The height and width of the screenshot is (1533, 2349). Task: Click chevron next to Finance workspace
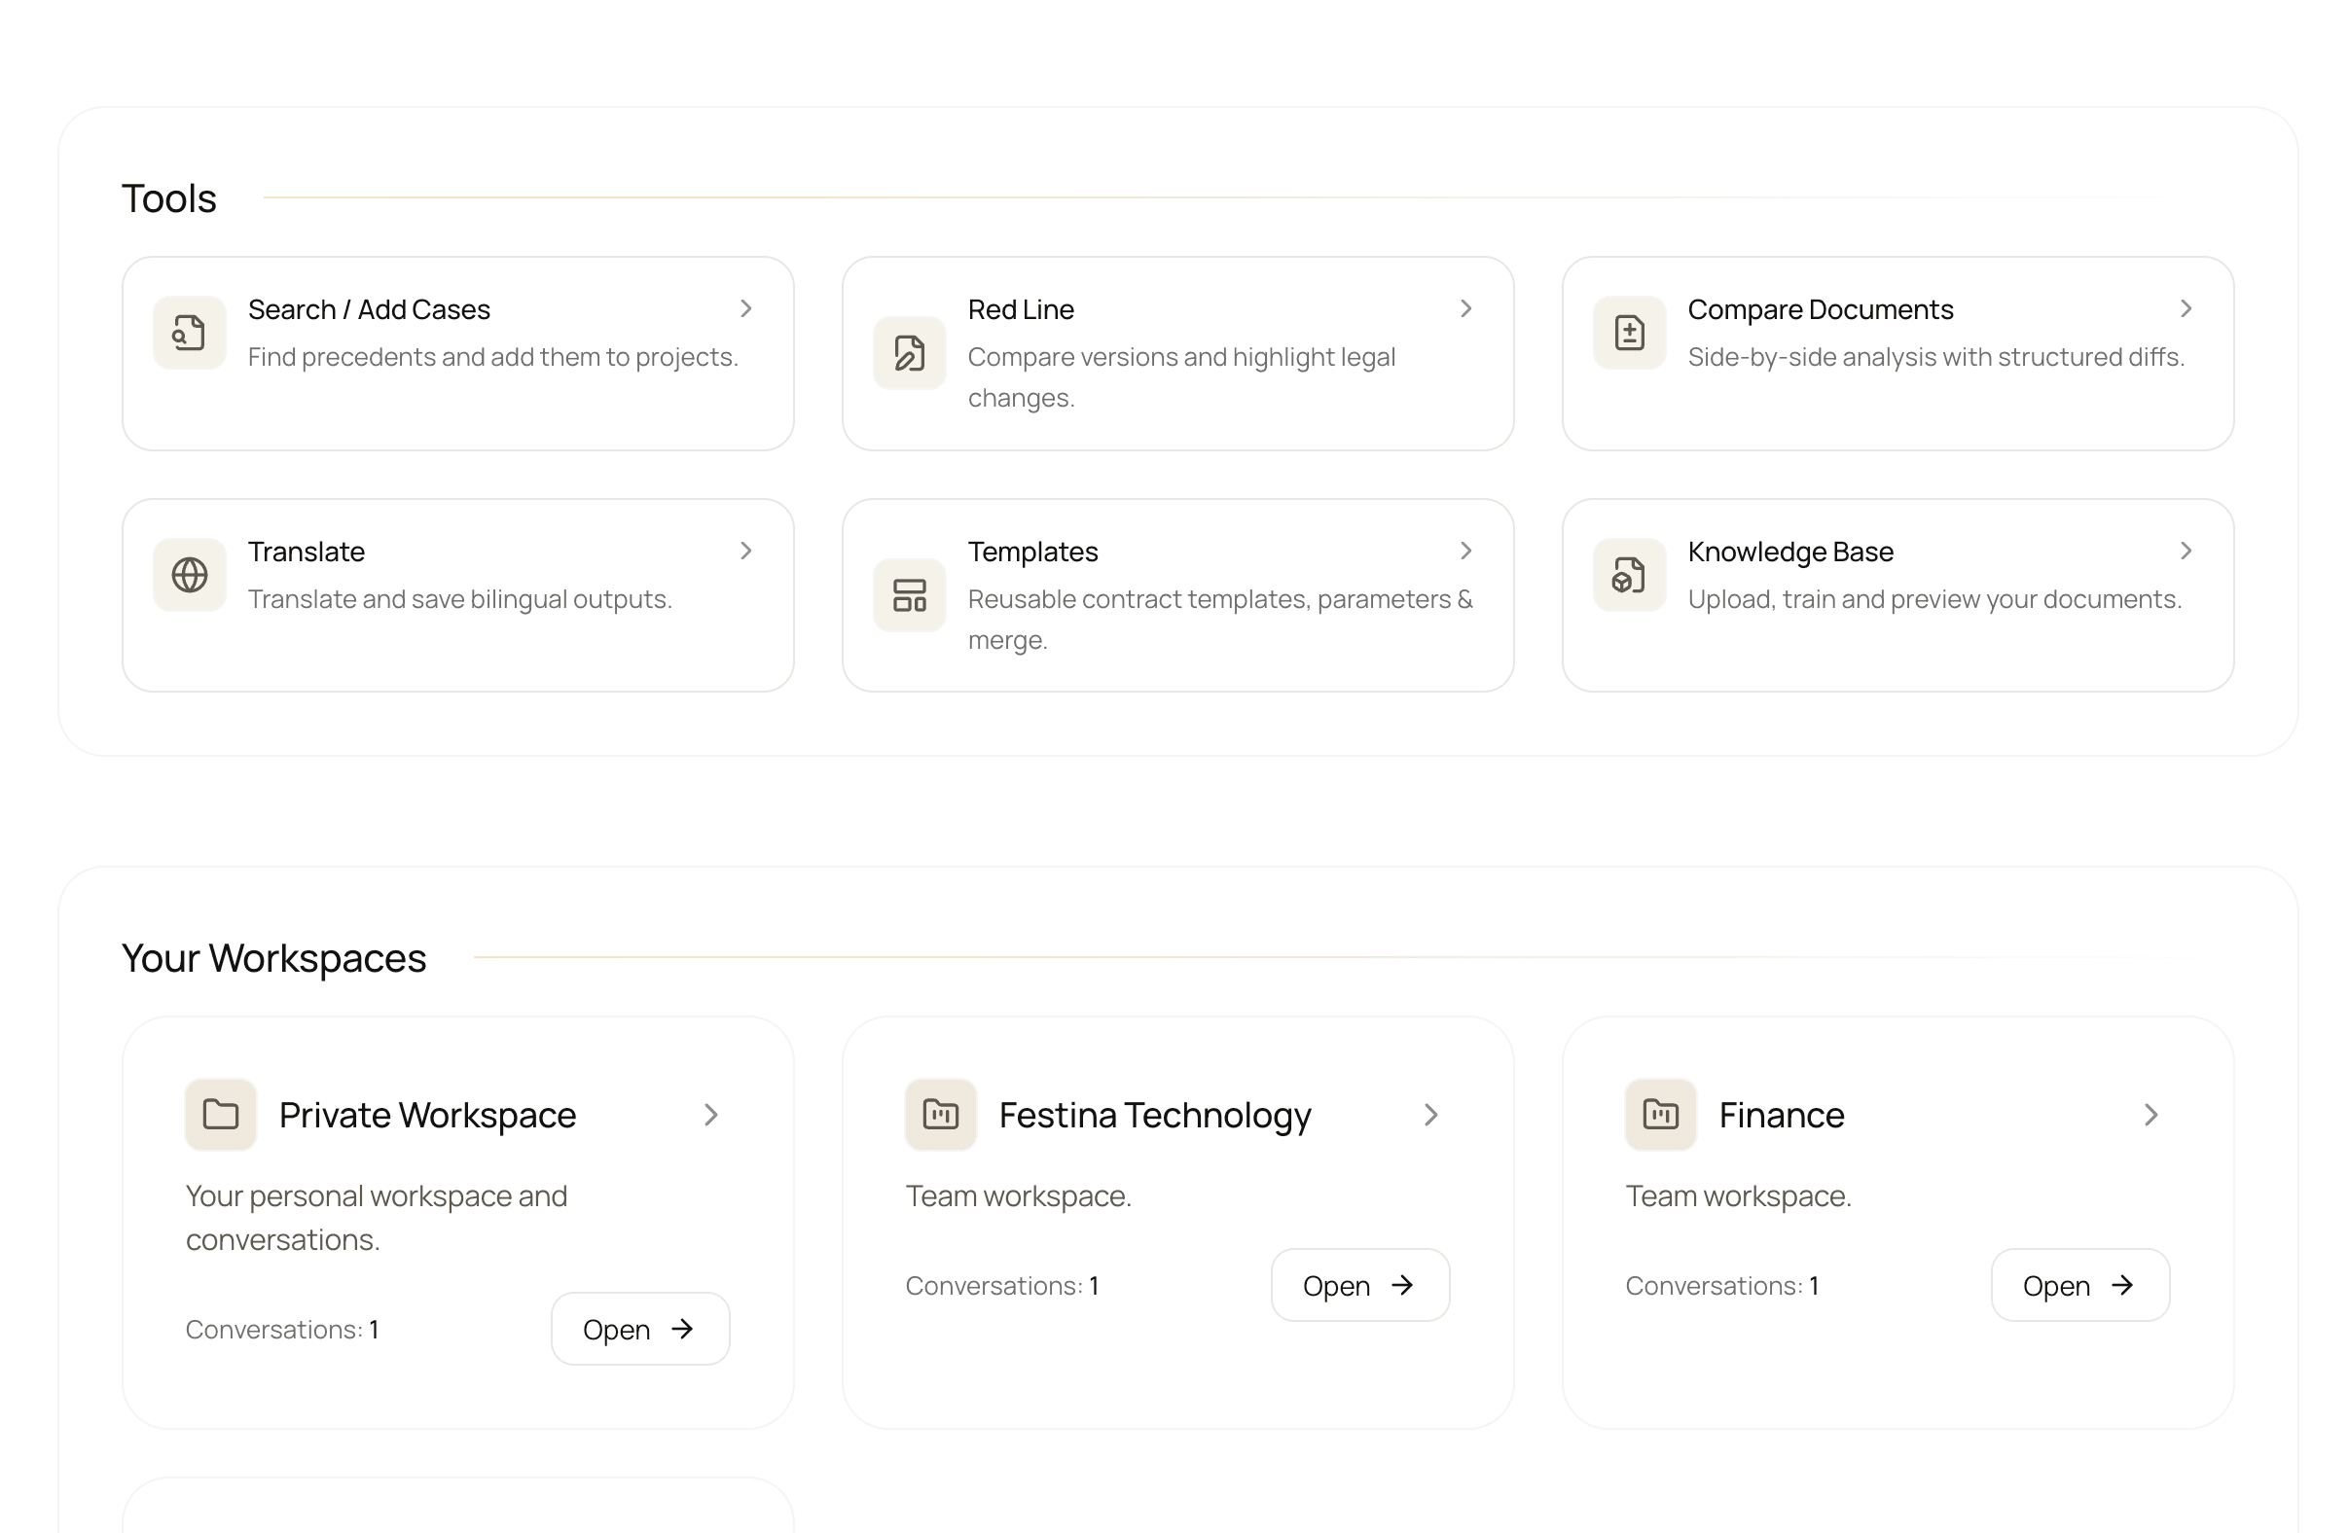coord(2150,1115)
